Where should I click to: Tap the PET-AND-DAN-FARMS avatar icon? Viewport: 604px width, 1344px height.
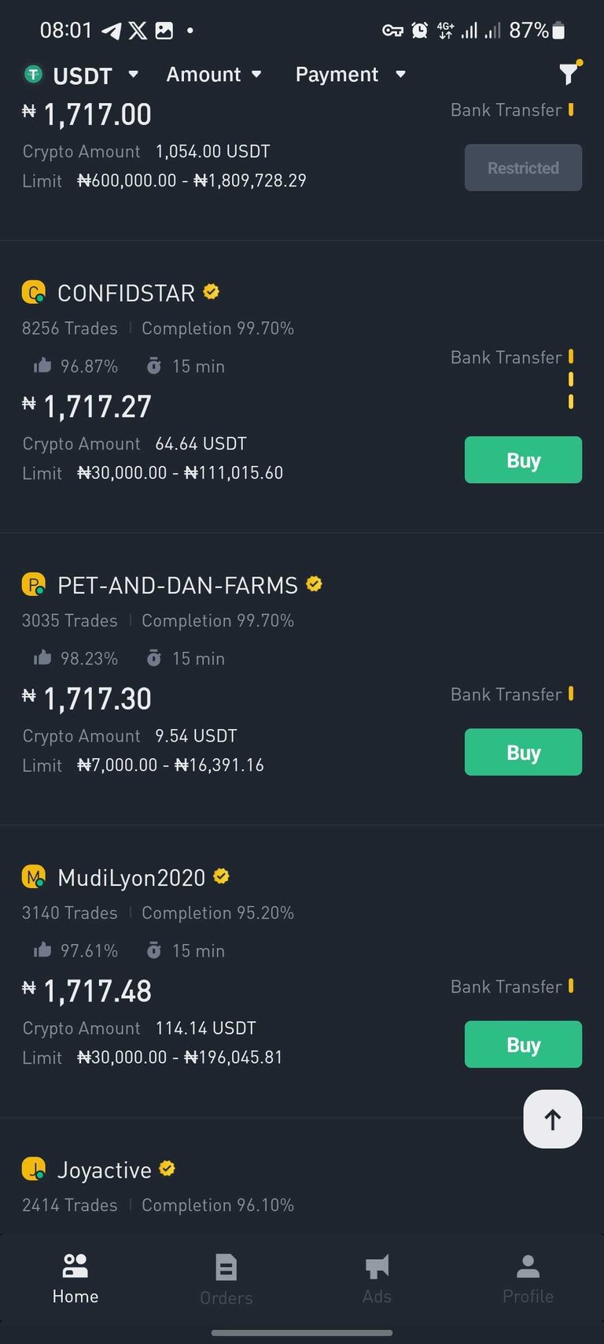tap(33, 585)
